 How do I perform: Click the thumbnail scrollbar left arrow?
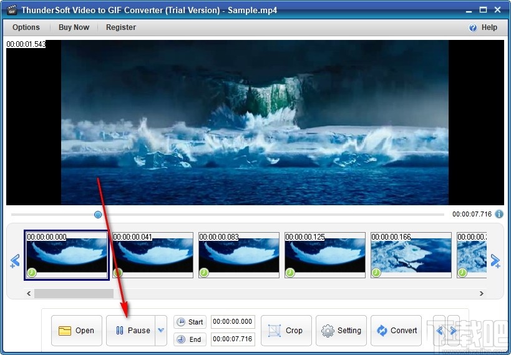pos(29,293)
